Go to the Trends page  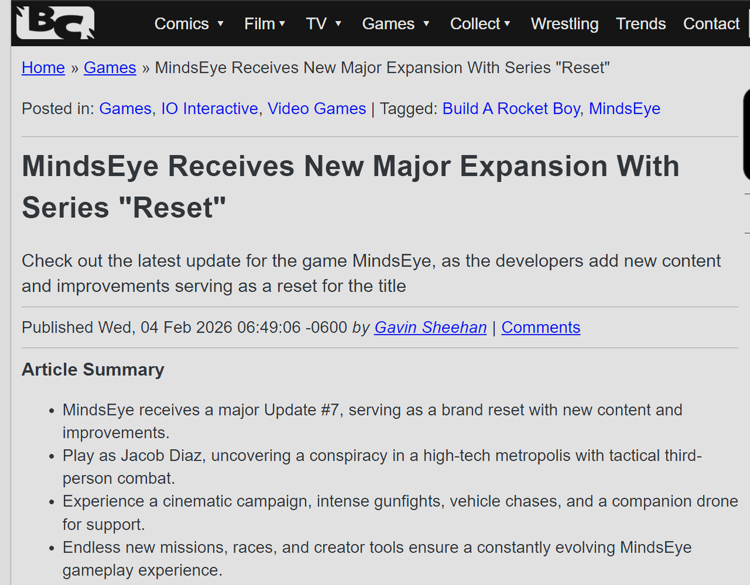[641, 24]
